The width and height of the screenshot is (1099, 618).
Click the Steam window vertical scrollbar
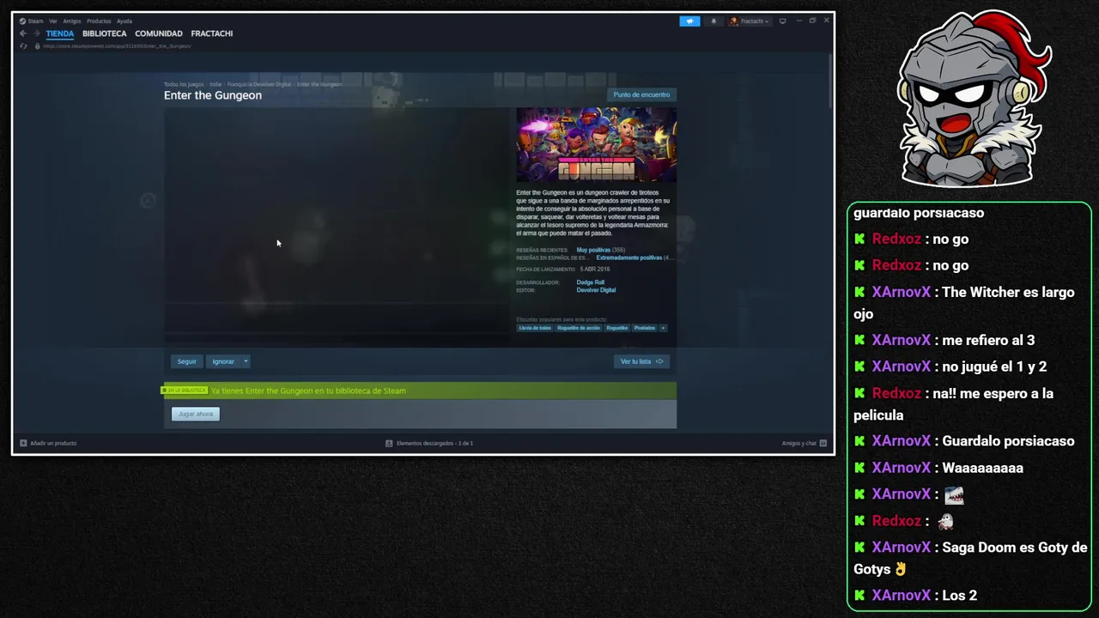(x=830, y=82)
